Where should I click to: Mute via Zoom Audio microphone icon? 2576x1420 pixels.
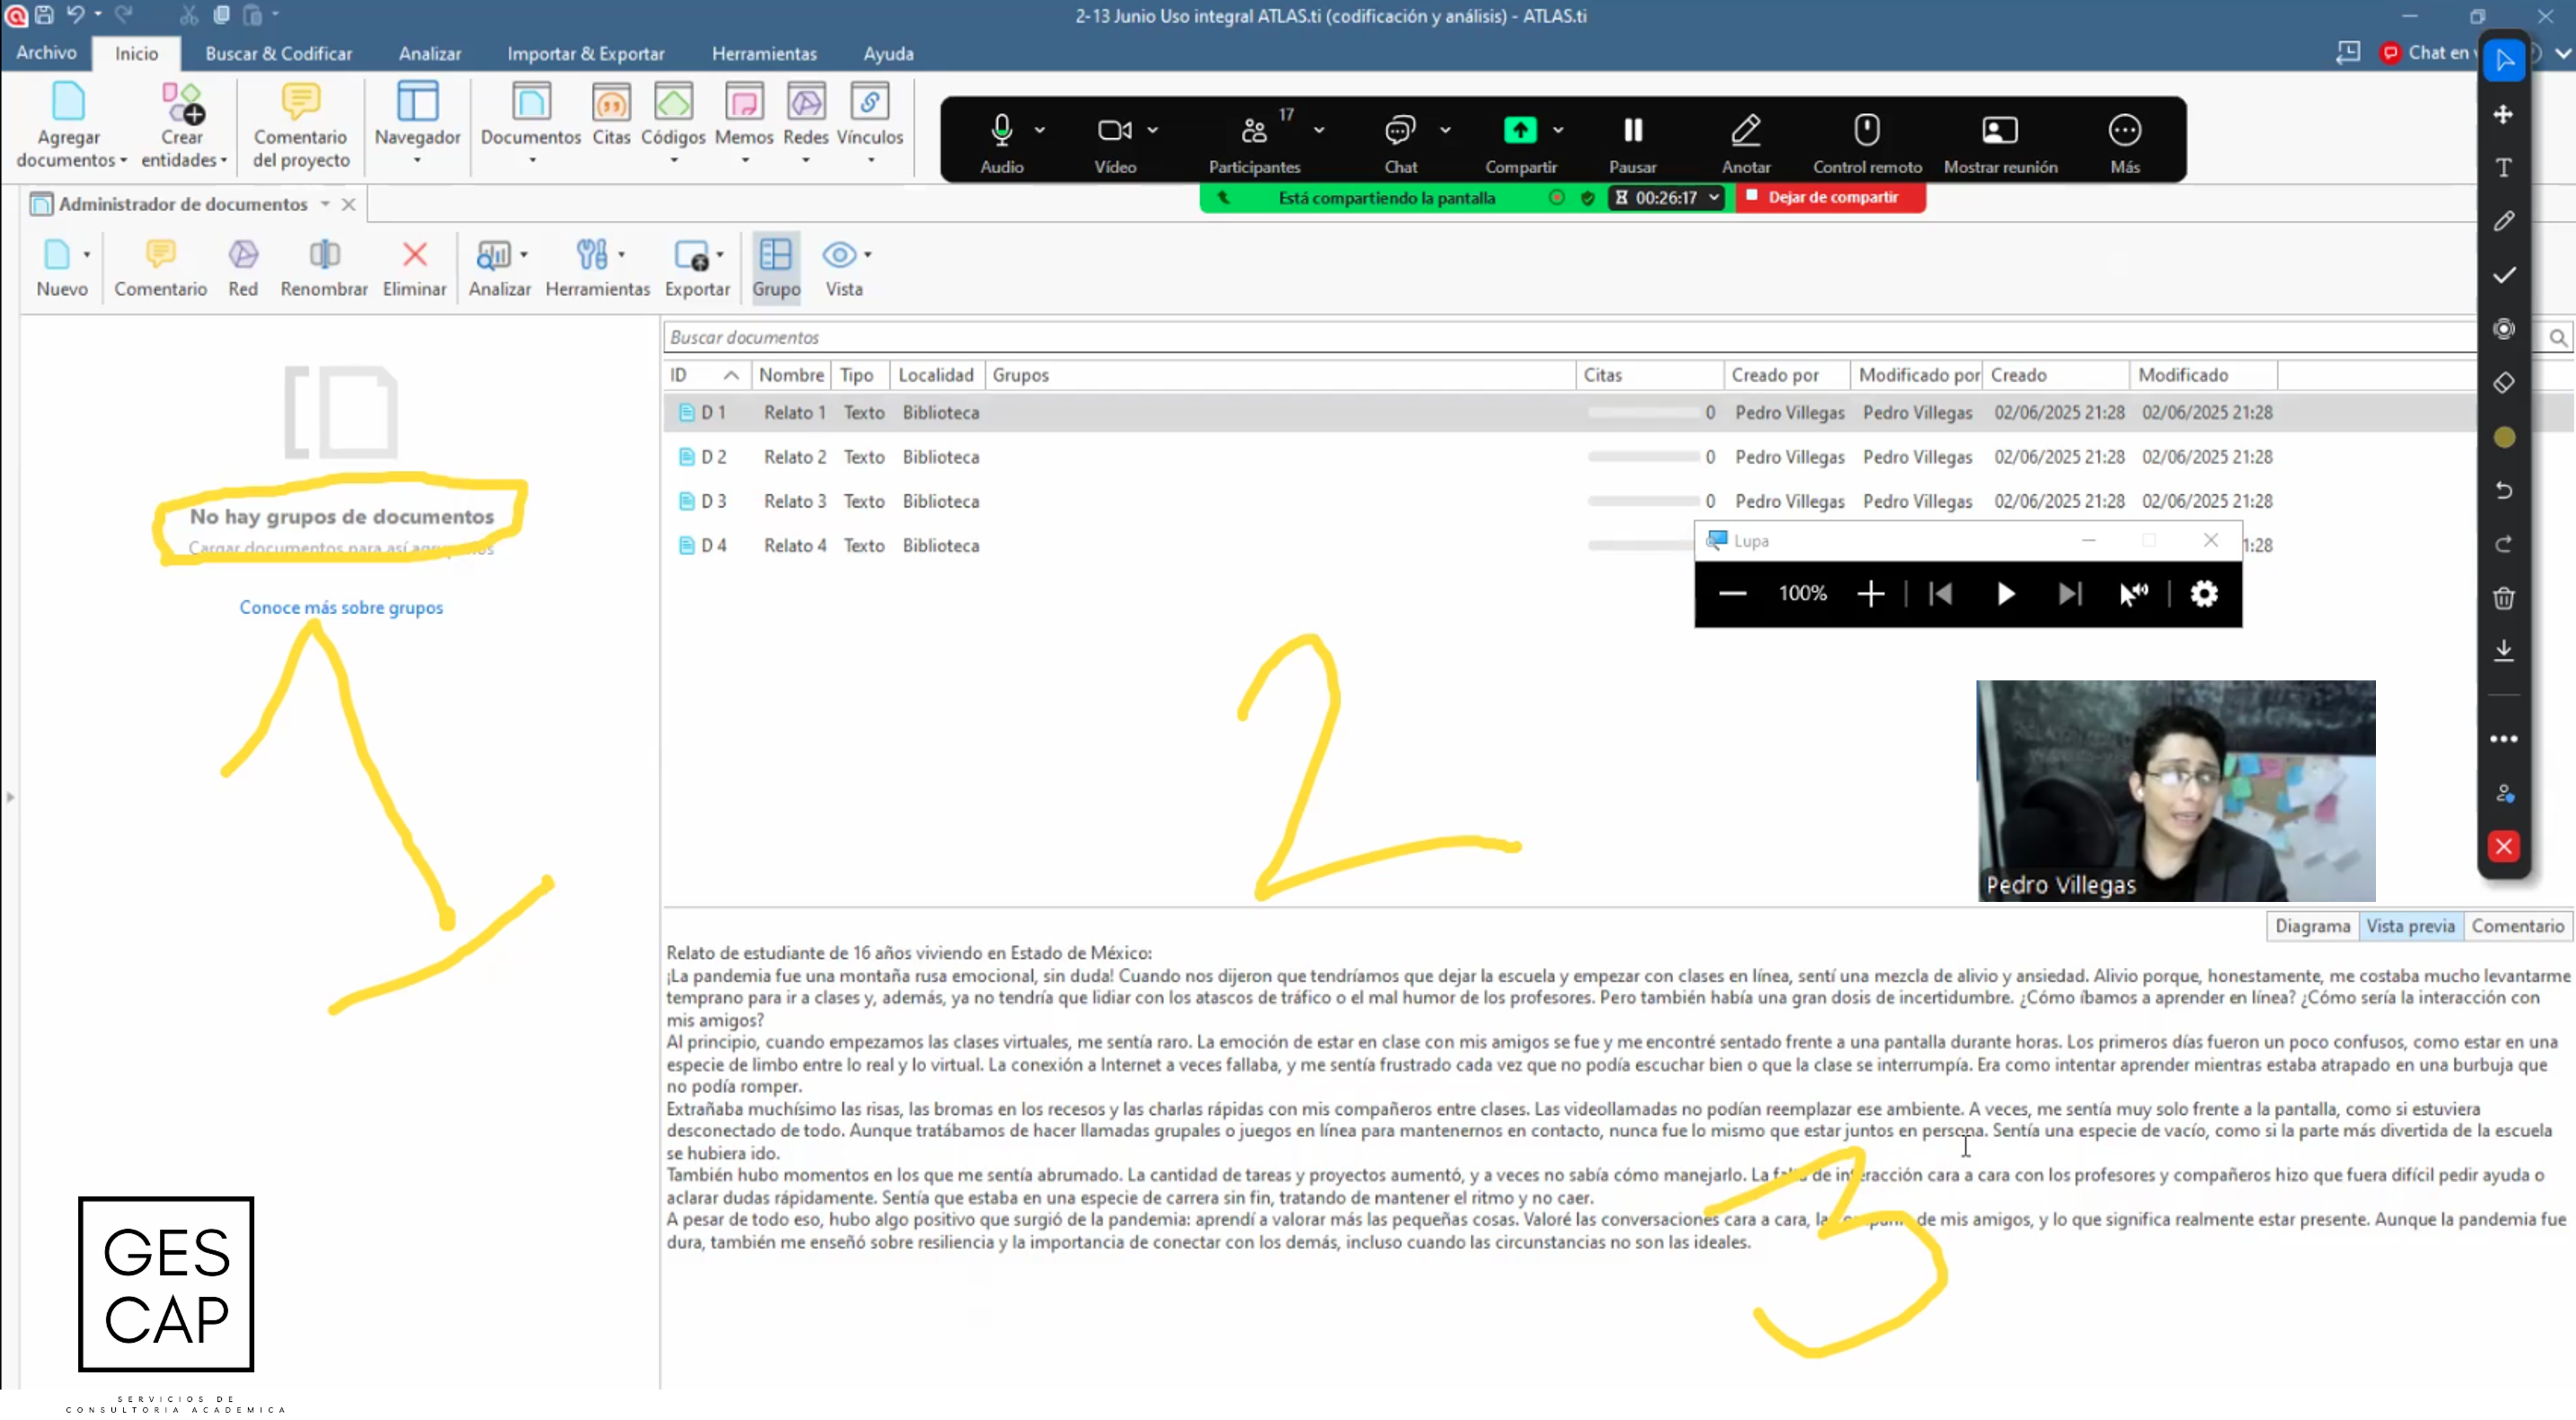click(1001, 130)
